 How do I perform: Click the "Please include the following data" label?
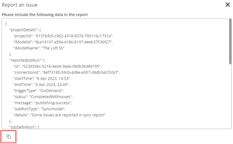click(45, 14)
